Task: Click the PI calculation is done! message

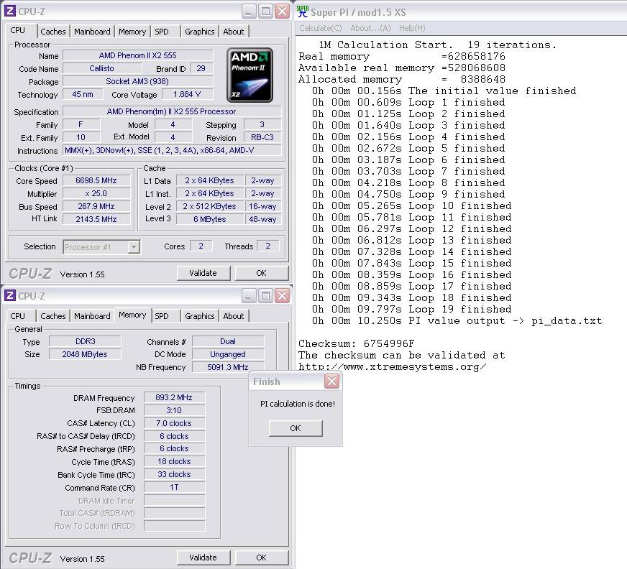Action: pos(298,404)
